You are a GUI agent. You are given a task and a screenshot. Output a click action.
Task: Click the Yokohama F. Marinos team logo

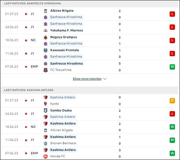pyautogui.click(x=45, y=30)
